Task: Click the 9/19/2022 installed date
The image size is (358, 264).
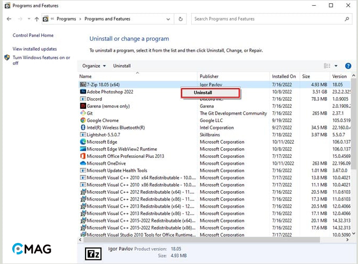Action: 282,120
